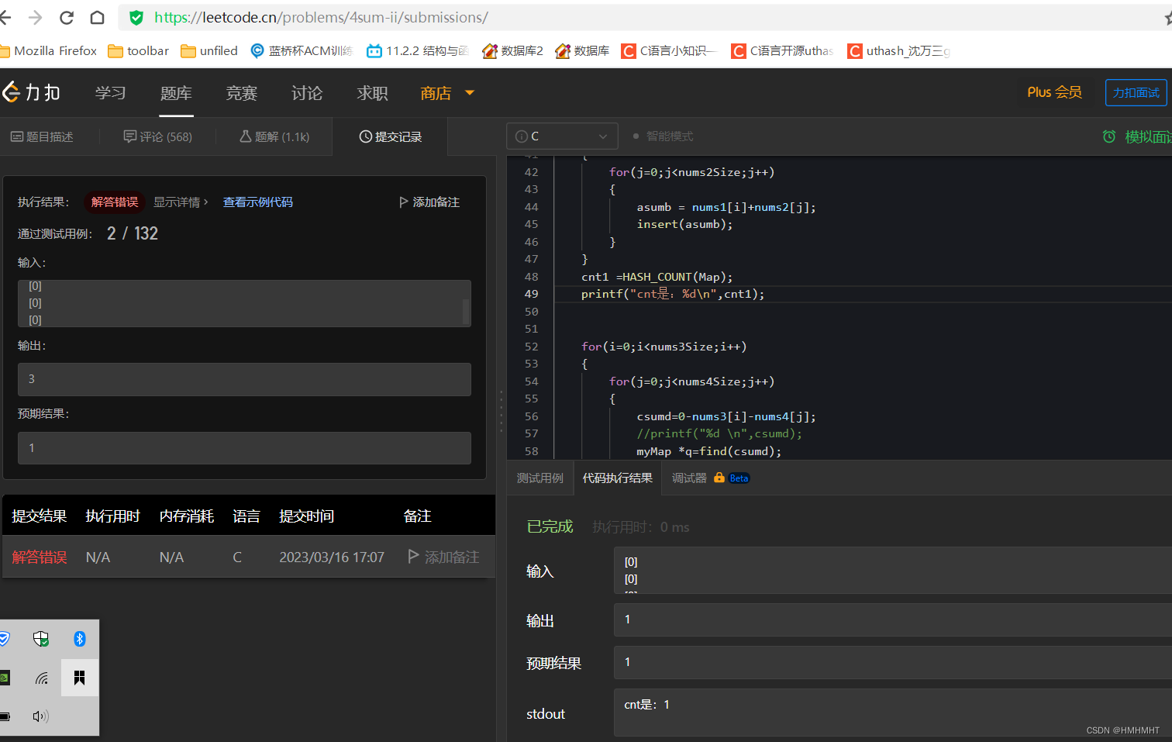Click code line 49 printf statement
The height and width of the screenshot is (742, 1172).
pyautogui.click(x=673, y=294)
